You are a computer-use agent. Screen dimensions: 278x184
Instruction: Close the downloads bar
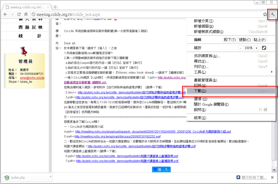[272, 177]
